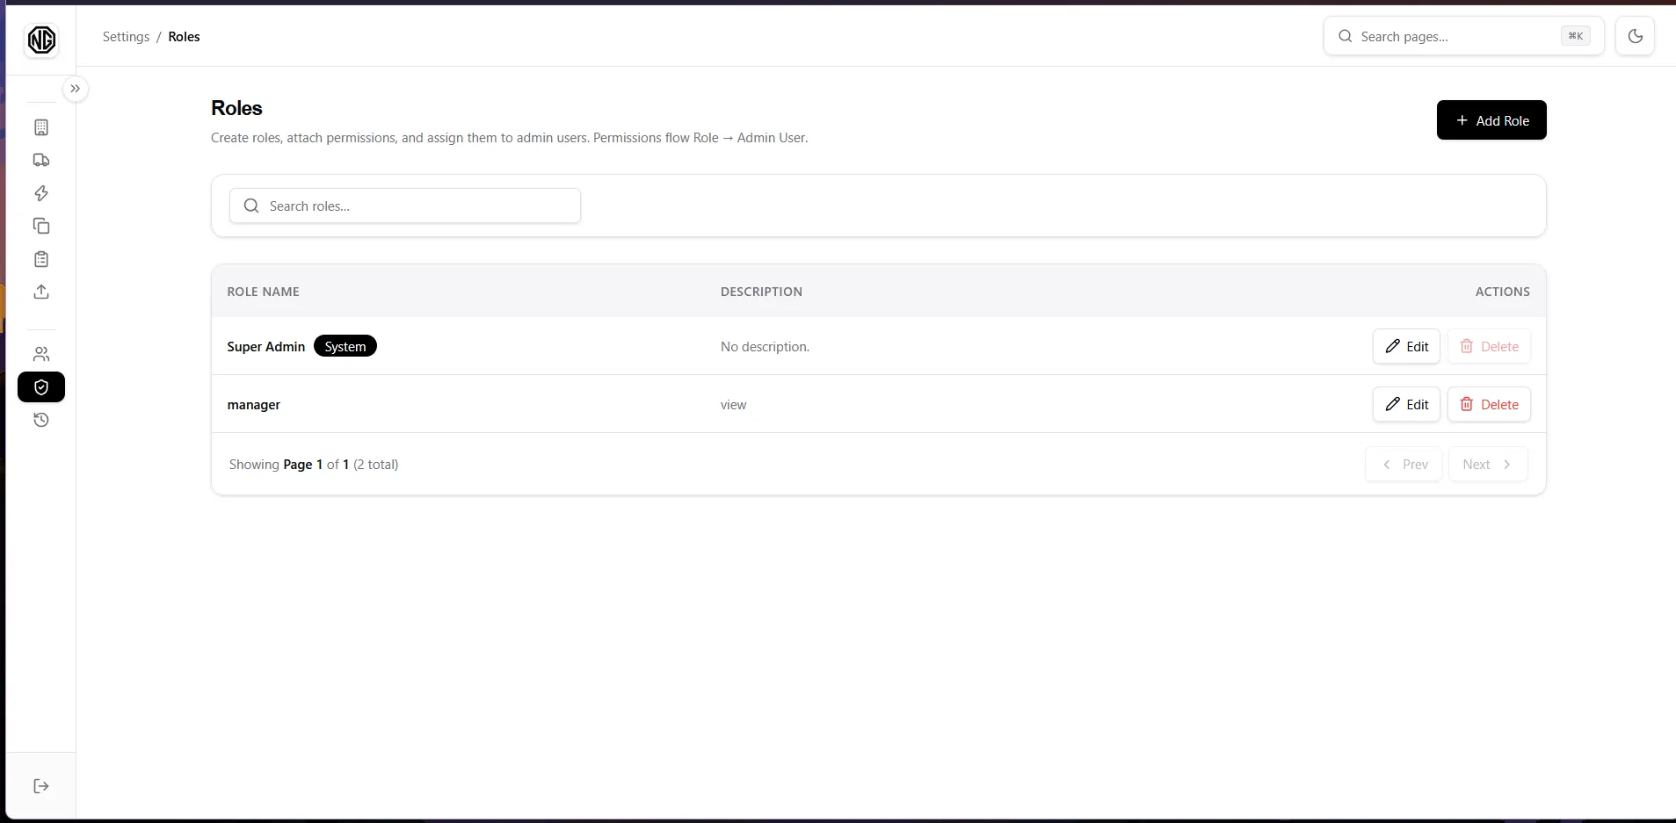This screenshot has width=1676, height=823.
Task: Edit the Super Admin role
Action: [1406, 346]
